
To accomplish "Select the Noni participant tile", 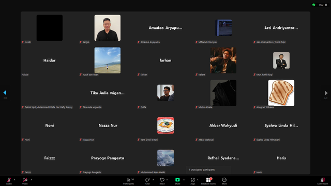I will pyautogui.click(x=50, y=126).
